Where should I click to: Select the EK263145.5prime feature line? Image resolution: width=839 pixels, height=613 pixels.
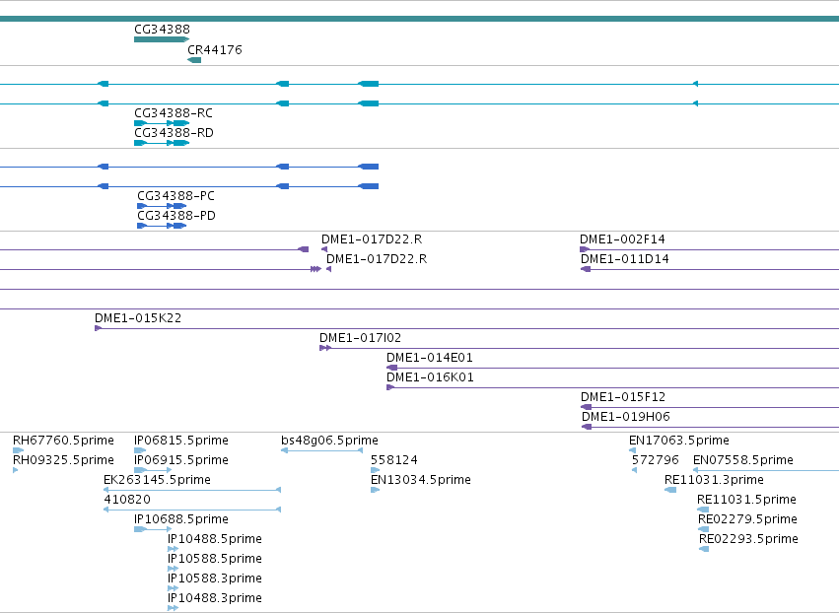pos(192,490)
